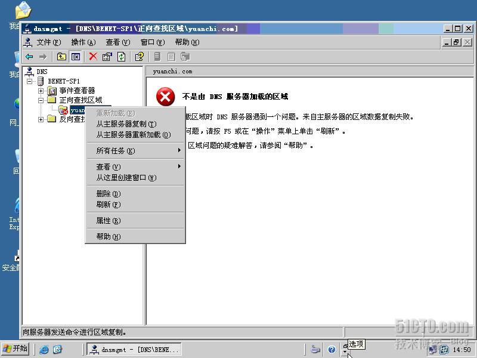Restore the inner MMC child window
Screen dimensions: 477x358
coord(456,42)
